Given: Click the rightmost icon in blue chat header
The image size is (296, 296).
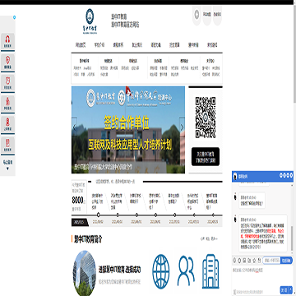Looking at the screenshot, I should coord(291,175).
